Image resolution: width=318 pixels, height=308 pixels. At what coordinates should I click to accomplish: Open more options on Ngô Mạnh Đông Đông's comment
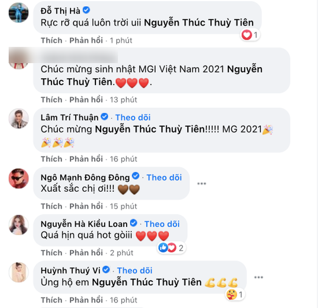pyautogui.click(x=201, y=183)
